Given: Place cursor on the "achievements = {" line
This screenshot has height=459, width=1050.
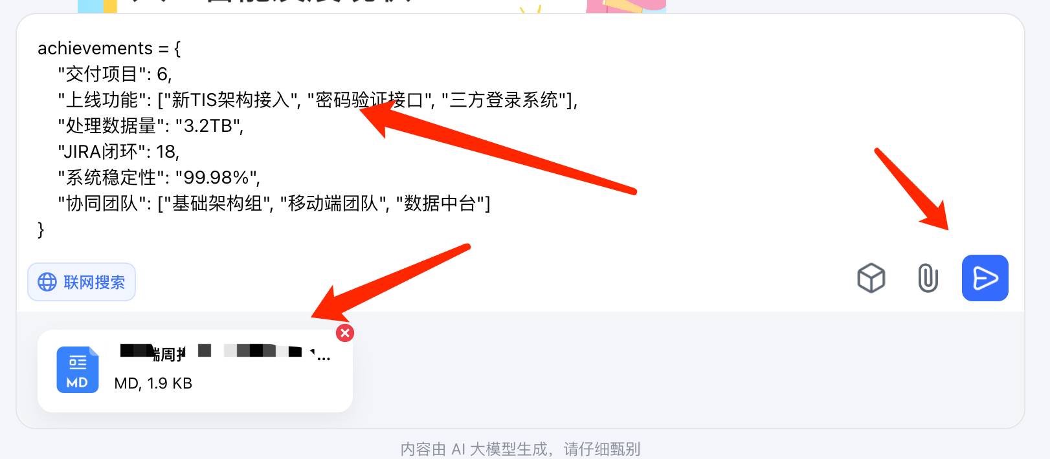Looking at the screenshot, I should 109,48.
